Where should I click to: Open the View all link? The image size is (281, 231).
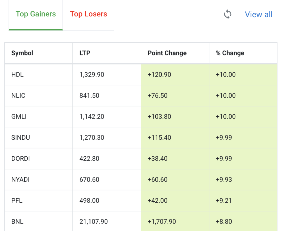click(258, 15)
